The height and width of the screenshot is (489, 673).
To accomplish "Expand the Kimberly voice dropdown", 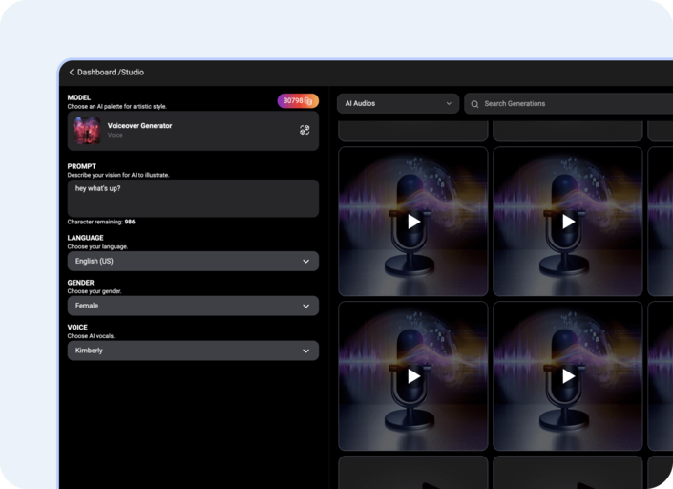I will [x=193, y=351].
